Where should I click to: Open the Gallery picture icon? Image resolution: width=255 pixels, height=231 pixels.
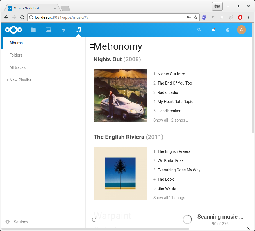(48, 30)
